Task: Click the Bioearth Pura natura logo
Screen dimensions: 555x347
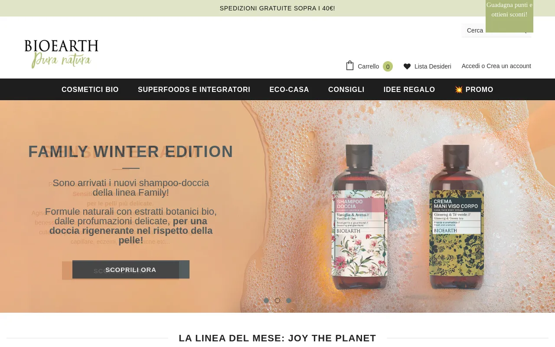Action: click(x=62, y=54)
